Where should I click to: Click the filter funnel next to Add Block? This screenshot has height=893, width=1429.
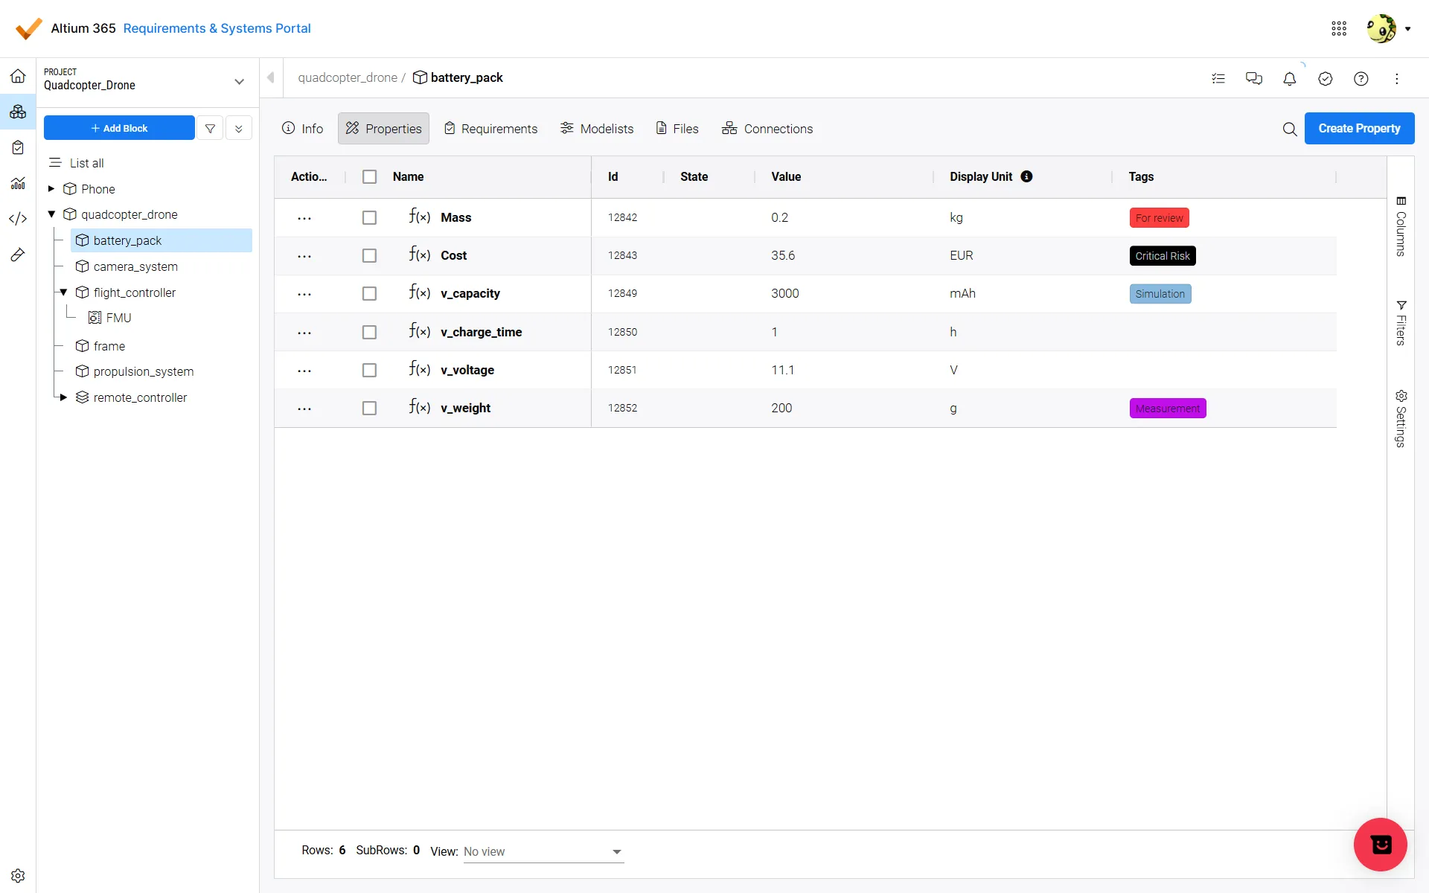(210, 128)
